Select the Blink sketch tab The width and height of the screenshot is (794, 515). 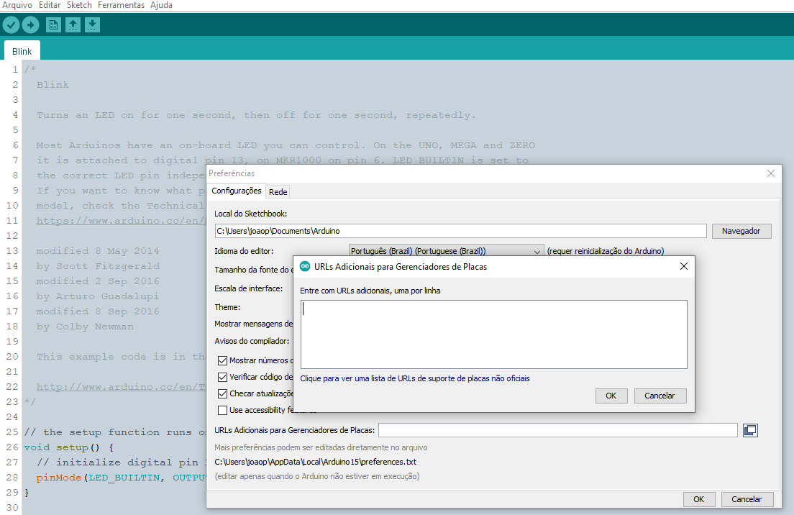pyautogui.click(x=22, y=51)
